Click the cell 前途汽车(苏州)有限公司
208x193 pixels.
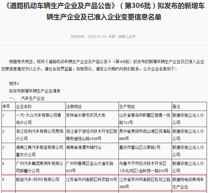tap(40, 183)
